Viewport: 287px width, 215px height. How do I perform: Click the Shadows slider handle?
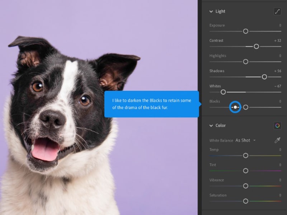click(264, 77)
